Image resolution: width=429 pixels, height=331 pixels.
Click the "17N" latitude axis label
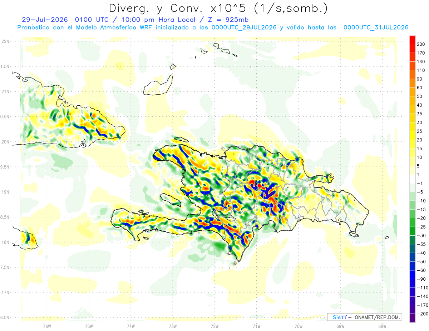click(5, 292)
